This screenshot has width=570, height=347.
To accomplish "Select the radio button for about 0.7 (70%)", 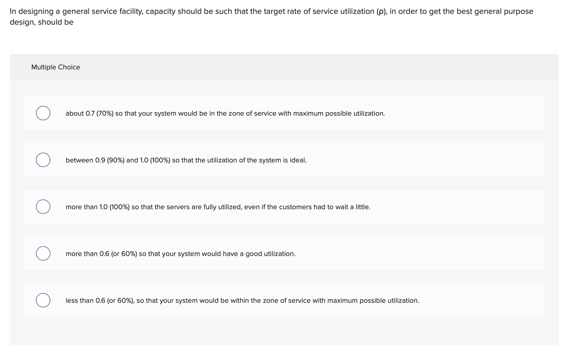I will tap(43, 113).
